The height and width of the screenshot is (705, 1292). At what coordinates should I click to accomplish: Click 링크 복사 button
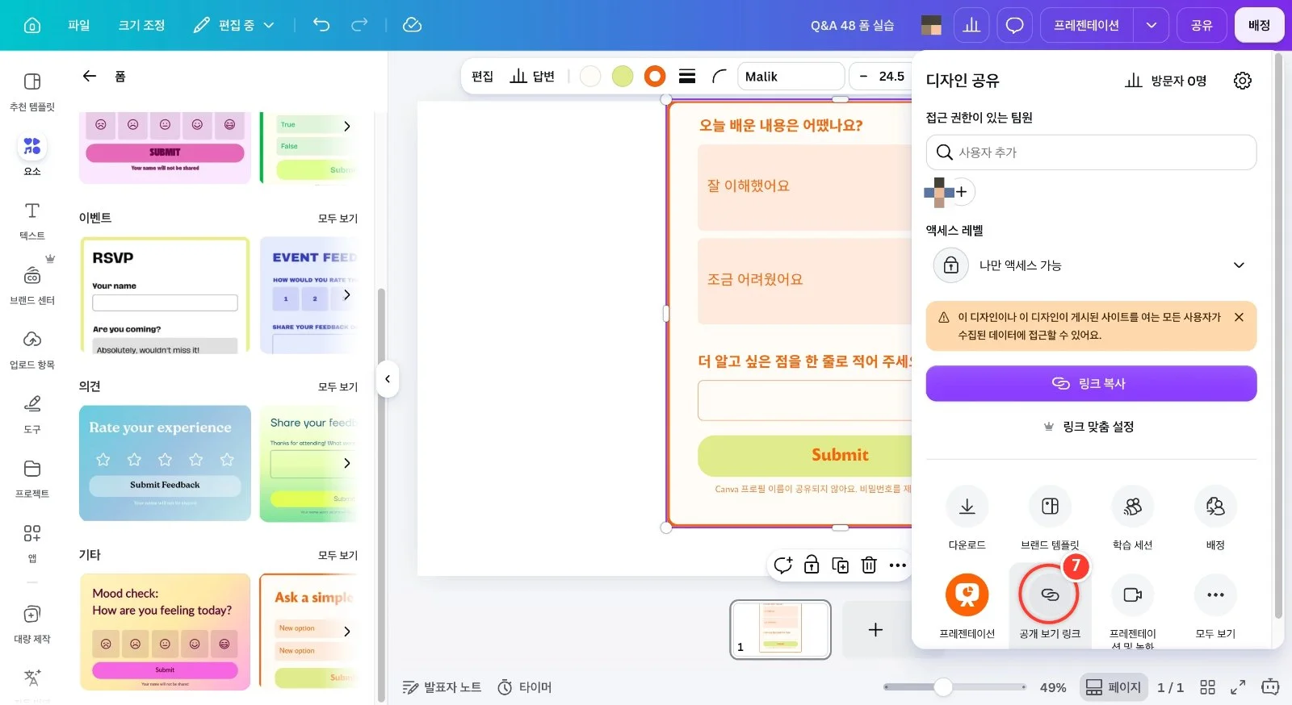point(1091,383)
